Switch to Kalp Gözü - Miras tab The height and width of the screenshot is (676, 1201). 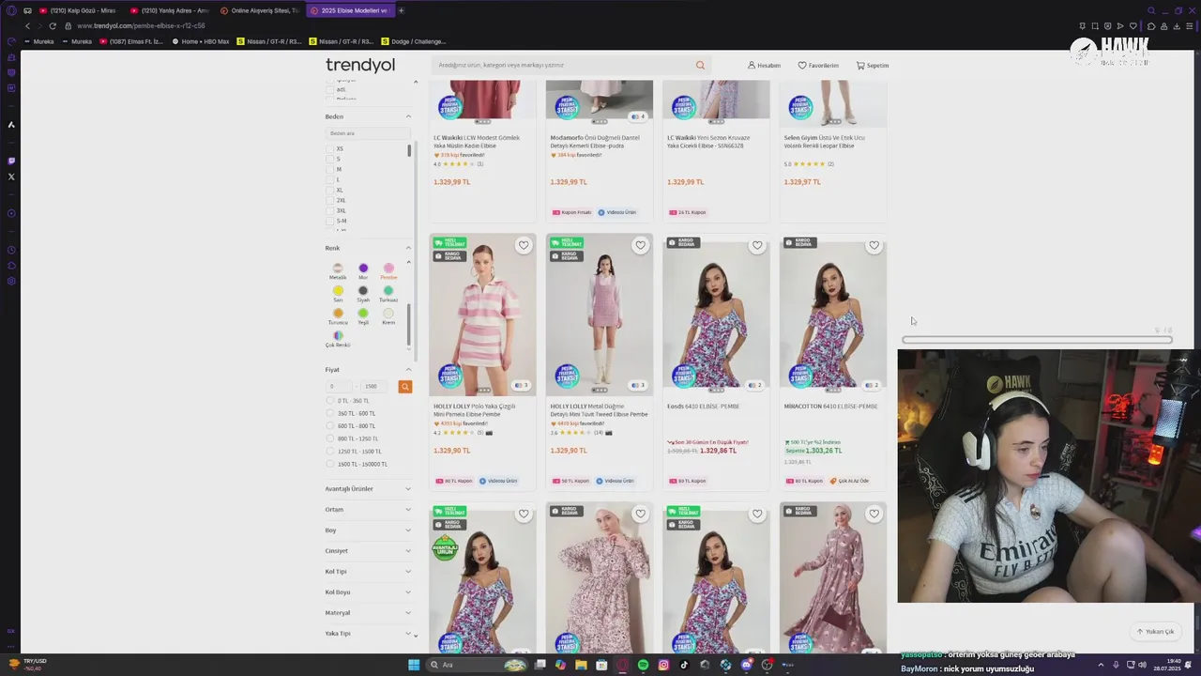(78, 10)
